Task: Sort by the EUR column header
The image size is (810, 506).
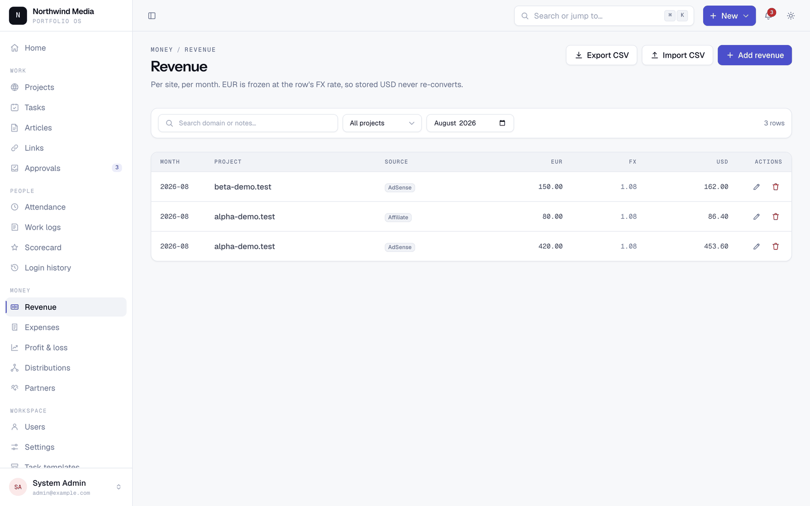Action: pyautogui.click(x=556, y=162)
